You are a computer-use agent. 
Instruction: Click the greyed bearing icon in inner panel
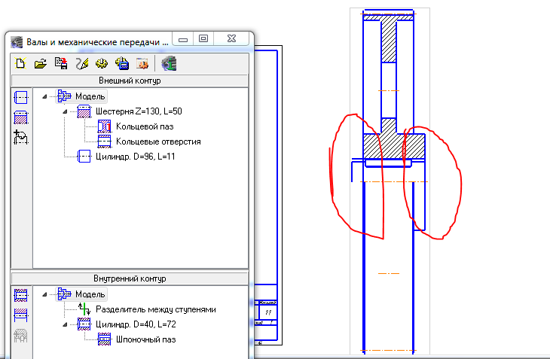(x=21, y=336)
